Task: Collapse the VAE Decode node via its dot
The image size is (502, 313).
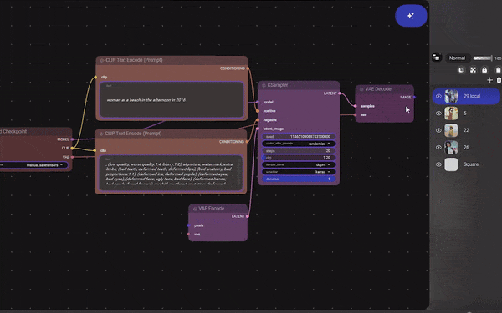Action: point(361,89)
